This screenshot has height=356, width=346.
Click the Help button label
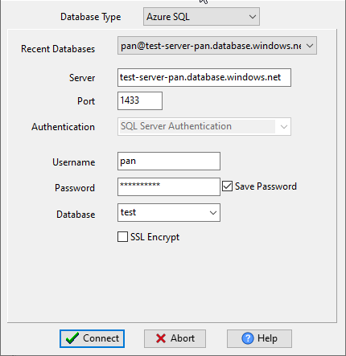pos(267,338)
